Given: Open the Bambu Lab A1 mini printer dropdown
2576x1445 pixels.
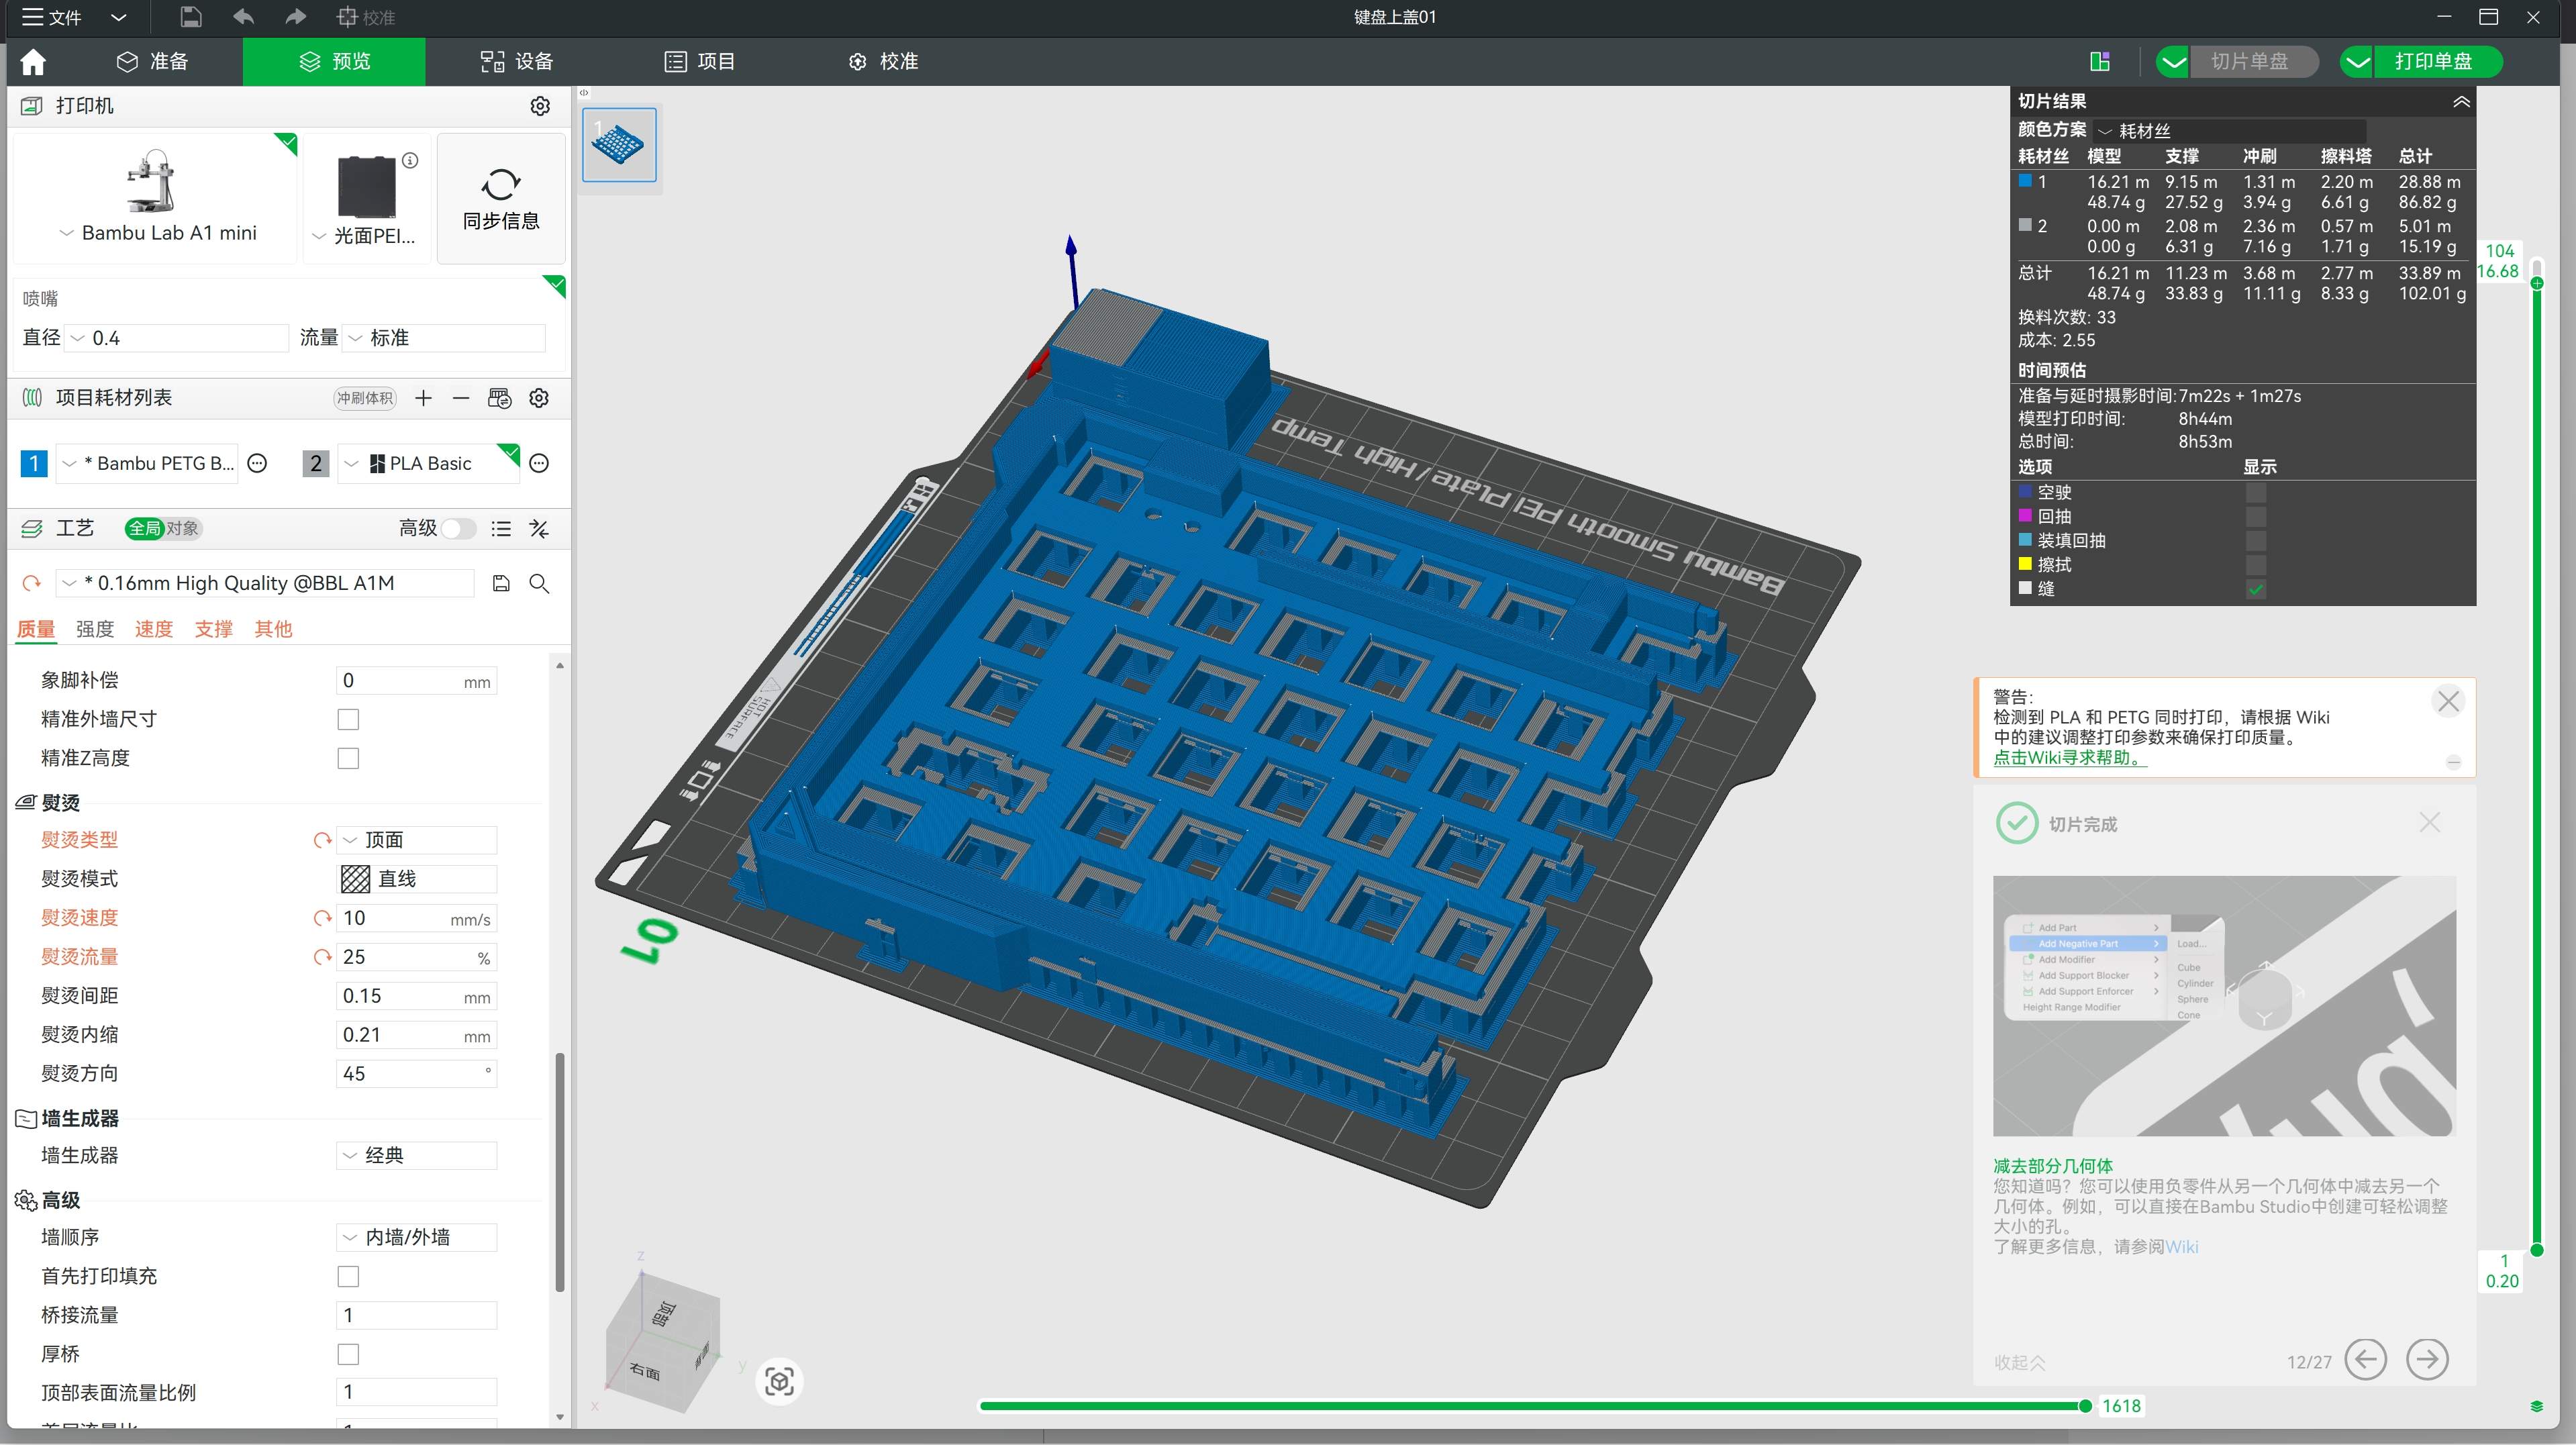Looking at the screenshot, I should click(x=158, y=233).
